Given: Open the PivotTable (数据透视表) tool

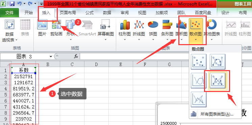Looking at the screenshot, I should 10,30.
